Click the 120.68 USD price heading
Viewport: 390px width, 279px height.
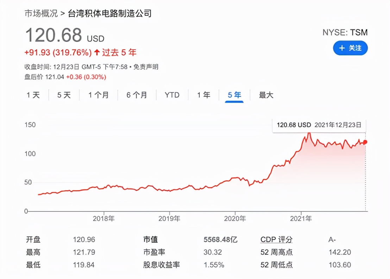65,35
